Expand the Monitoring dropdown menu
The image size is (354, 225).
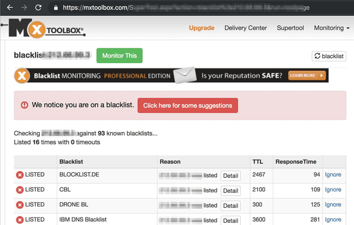point(332,28)
